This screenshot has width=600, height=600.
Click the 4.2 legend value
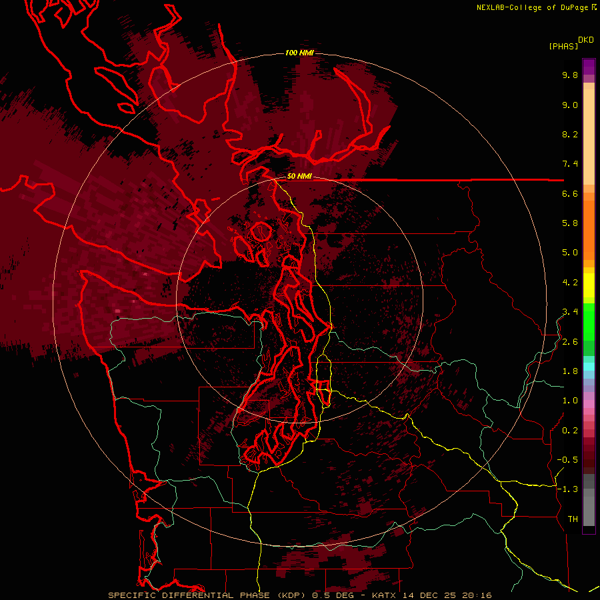(570, 283)
